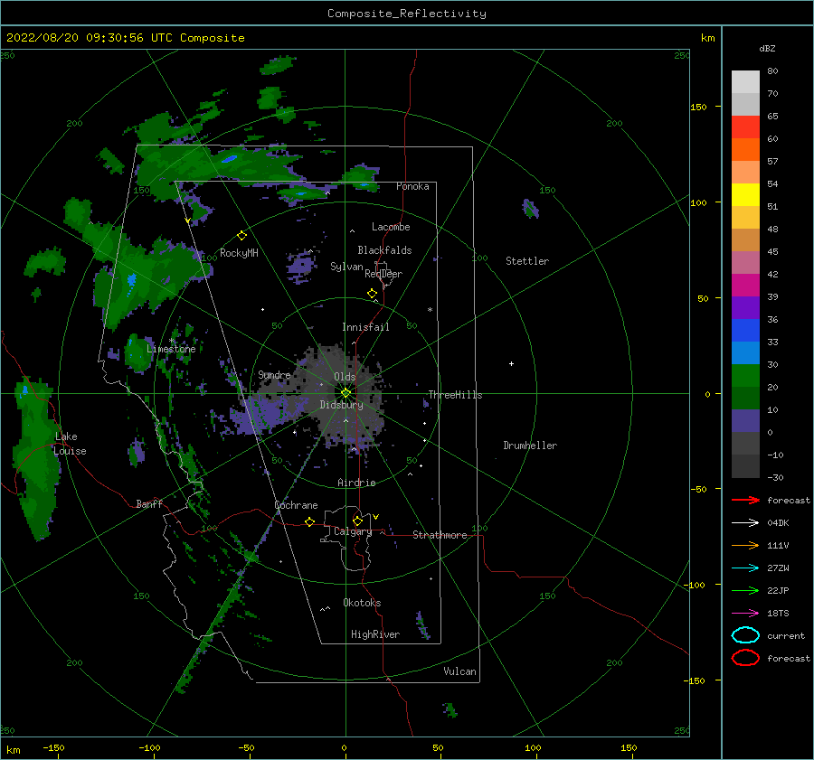
Task: Click the purple 39-36 dBZ swatch
Action: click(745, 307)
